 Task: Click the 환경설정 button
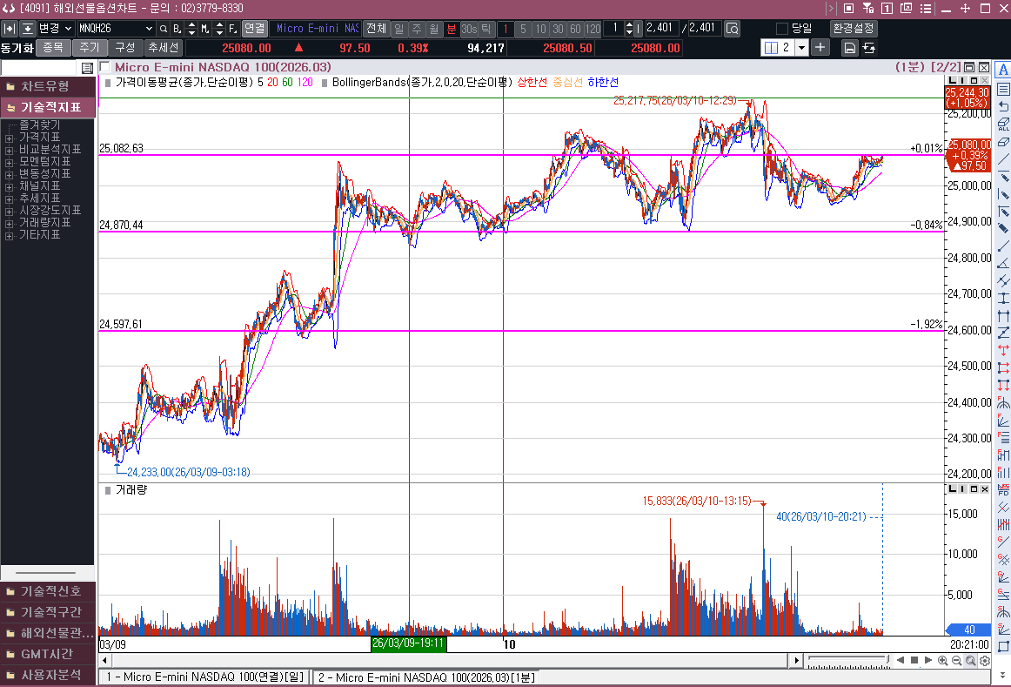(x=854, y=28)
